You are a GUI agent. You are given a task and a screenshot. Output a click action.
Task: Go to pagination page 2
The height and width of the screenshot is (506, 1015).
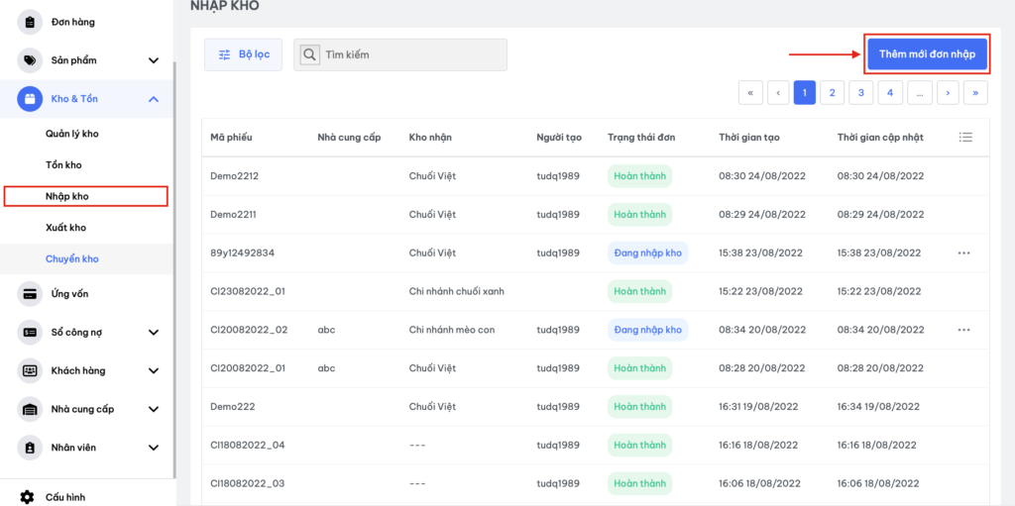point(833,93)
